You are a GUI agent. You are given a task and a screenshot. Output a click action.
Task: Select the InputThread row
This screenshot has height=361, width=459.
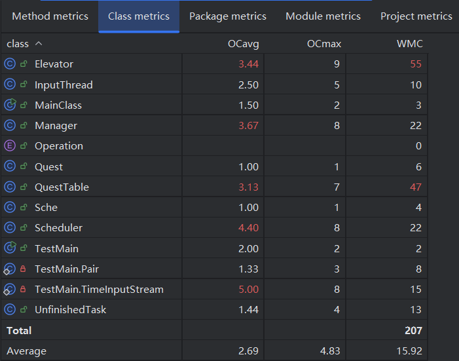(x=64, y=85)
